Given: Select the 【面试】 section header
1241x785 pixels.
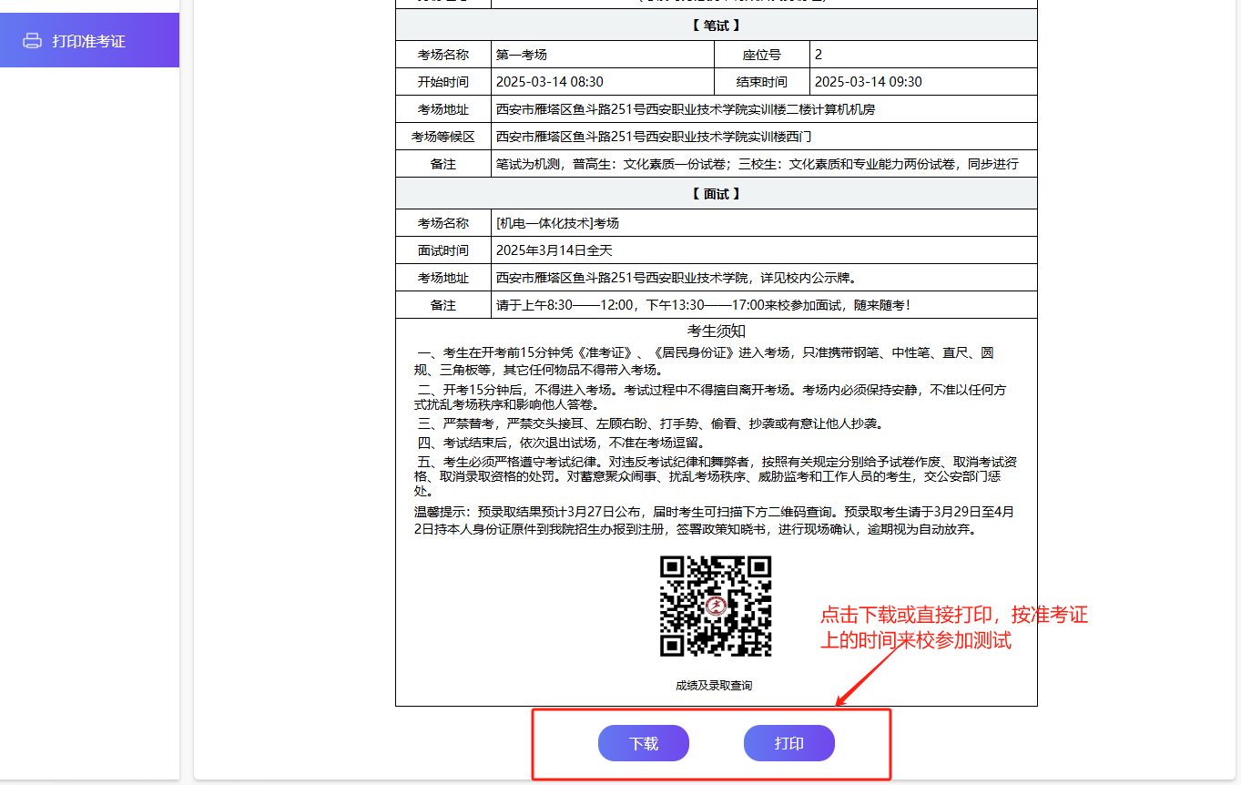Looking at the screenshot, I should 716,194.
